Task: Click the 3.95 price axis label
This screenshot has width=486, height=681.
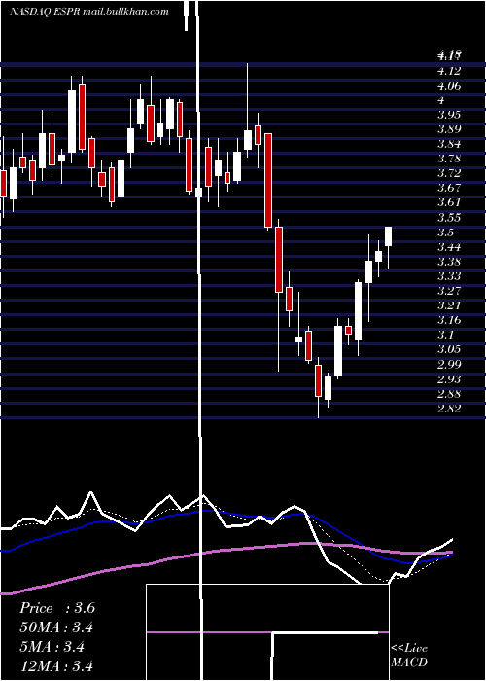Action: click(x=449, y=115)
